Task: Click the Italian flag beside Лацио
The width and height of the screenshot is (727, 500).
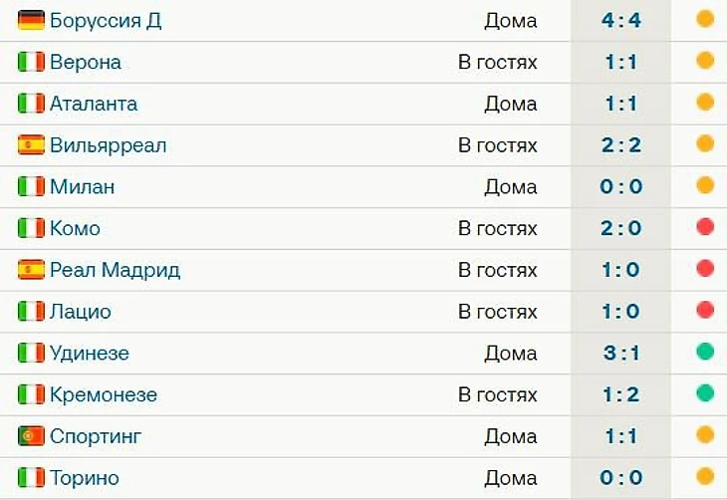Action: pyautogui.click(x=31, y=312)
